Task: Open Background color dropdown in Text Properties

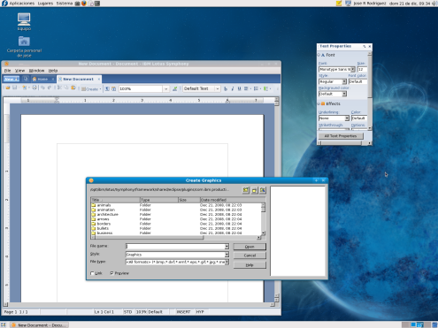Action: 344,94
